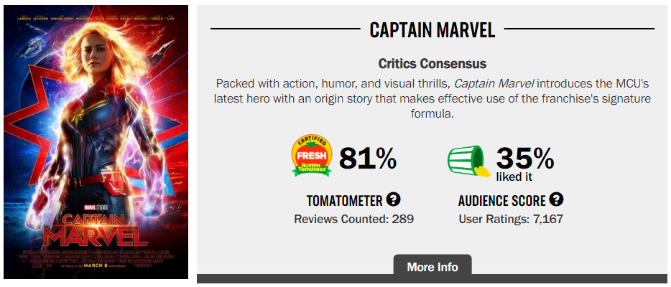Click the Critics Consensus heading
The image size is (671, 287).
(x=432, y=64)
